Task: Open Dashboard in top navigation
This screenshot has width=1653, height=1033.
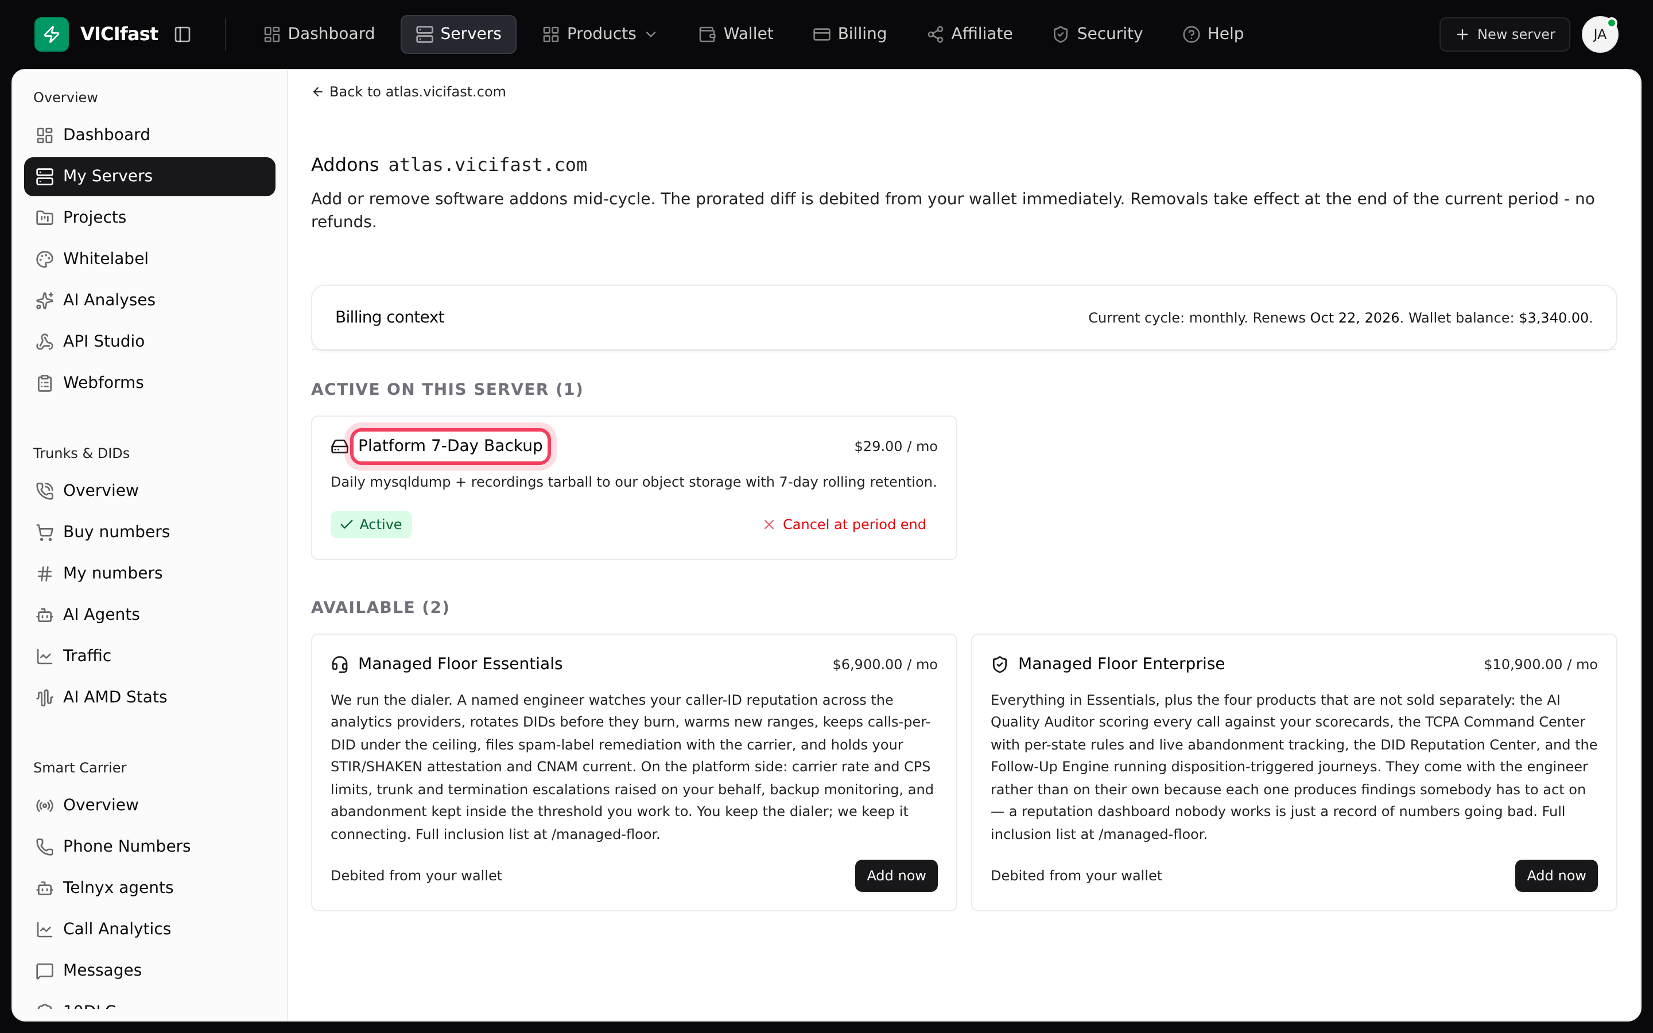Action: pyautogui.click(x=319, y=34)
